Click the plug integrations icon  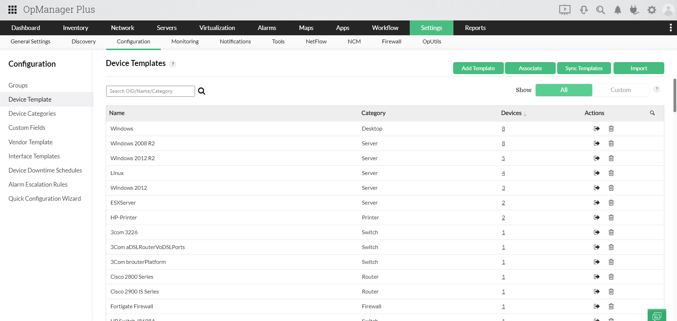pos(634,10)
